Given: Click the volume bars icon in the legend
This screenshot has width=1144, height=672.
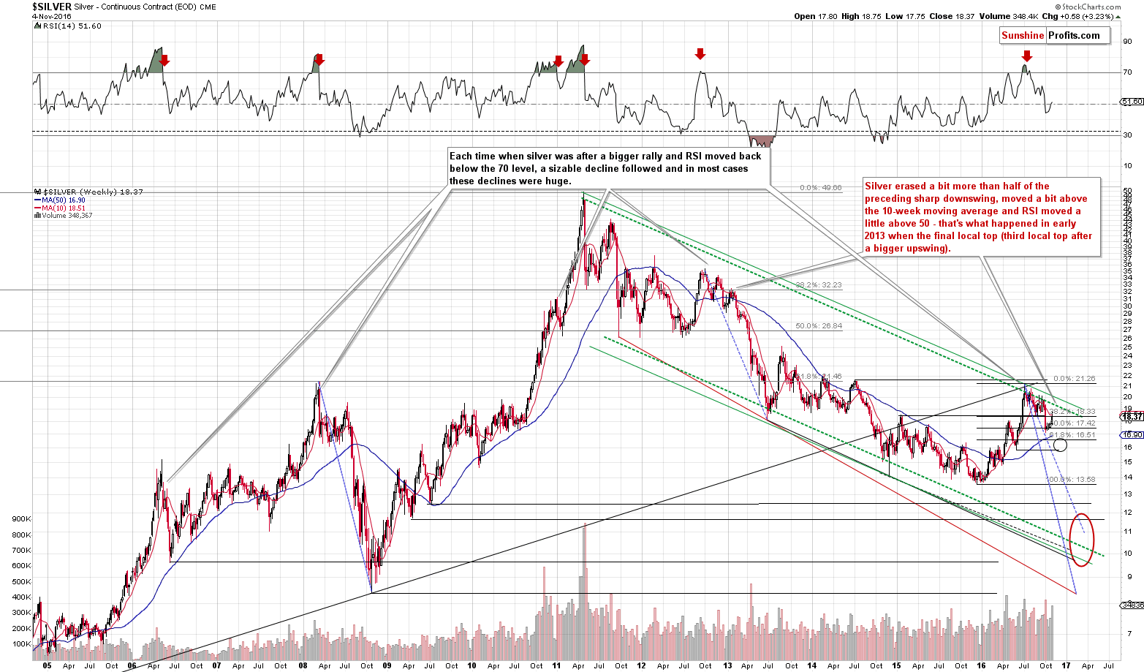Looking at the screenshot, I should (37, 216).
